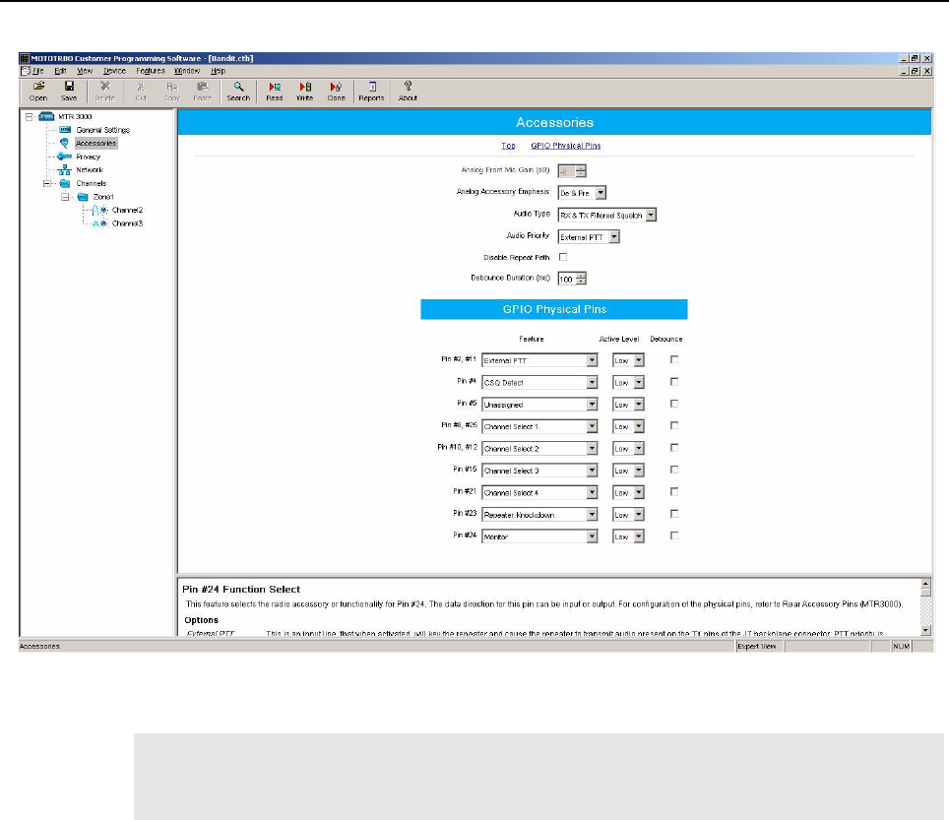Click the Top link
The image size is (949, 820).
508,146
